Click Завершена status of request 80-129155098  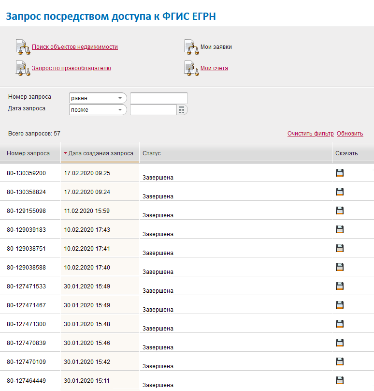158,215
